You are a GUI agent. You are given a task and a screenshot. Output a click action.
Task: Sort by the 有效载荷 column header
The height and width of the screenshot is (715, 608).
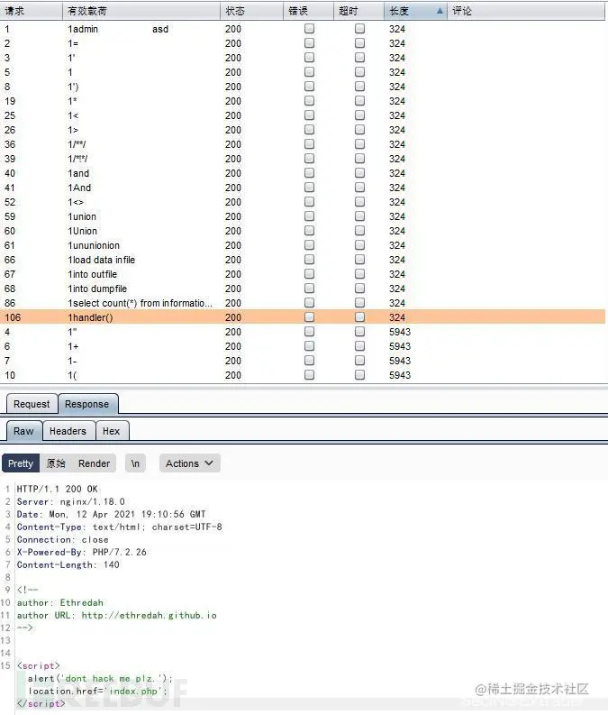click(x=141, y=11)
